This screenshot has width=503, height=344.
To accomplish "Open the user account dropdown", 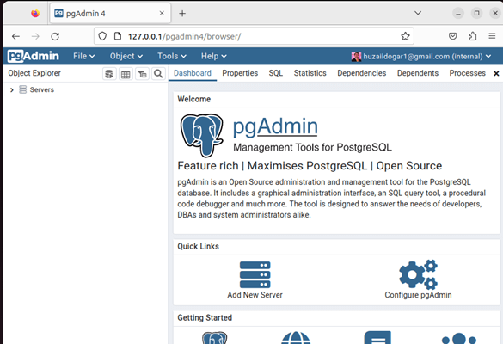I will (x=420, y=57).
